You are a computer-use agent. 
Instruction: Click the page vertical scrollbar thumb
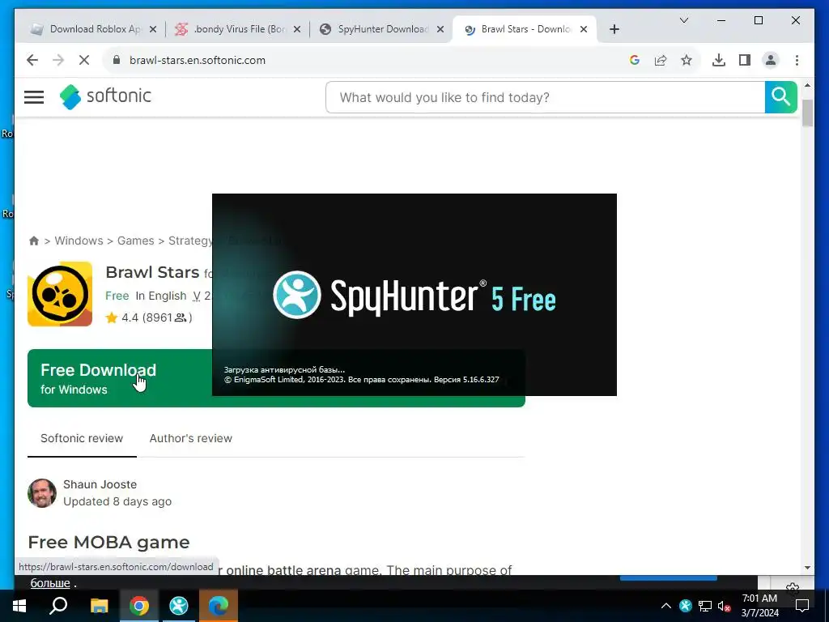click(807, 113)
